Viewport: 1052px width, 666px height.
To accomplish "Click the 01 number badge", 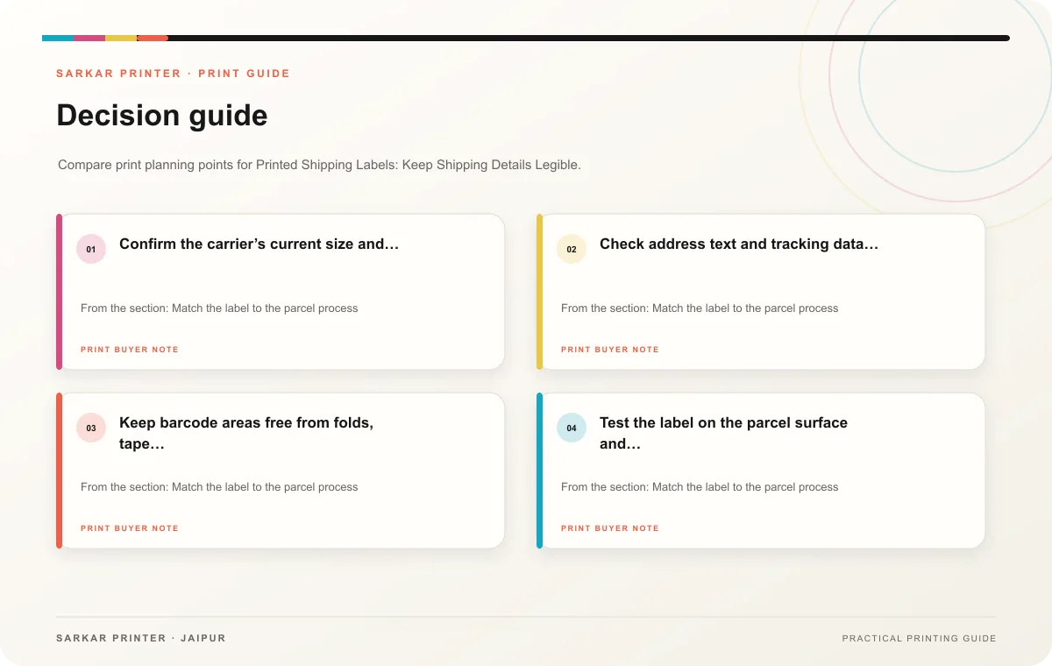I will [x=91, y=249].
